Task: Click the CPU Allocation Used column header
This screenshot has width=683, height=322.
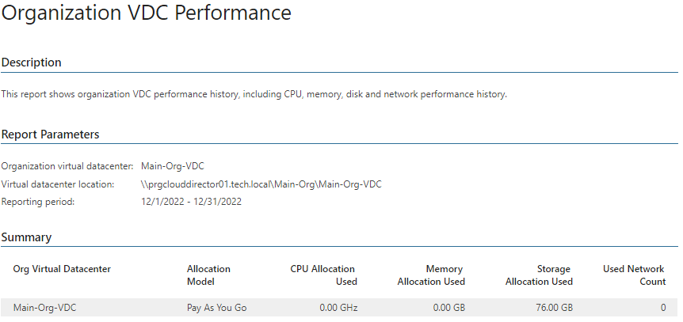Action: [323, 275]
